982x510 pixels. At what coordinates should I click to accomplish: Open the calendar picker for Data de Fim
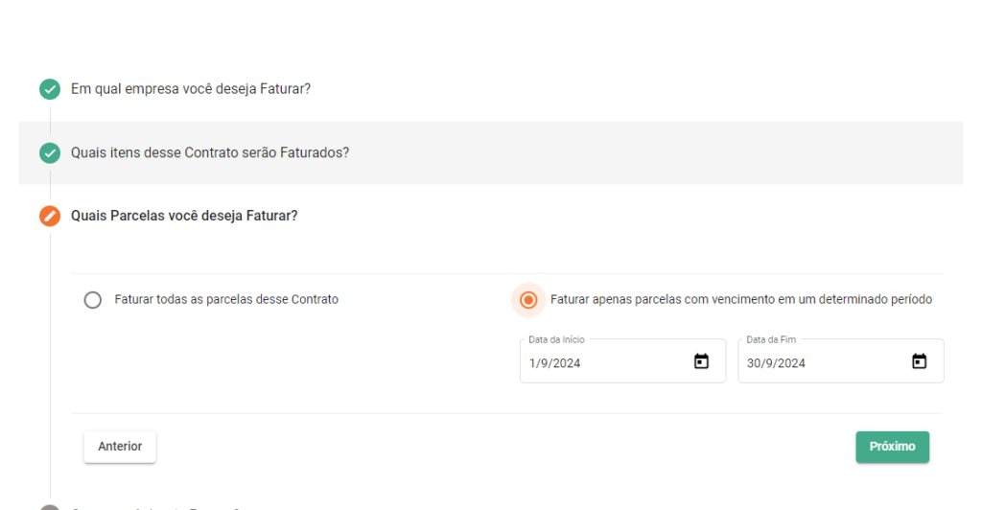(x=919, y=361)
